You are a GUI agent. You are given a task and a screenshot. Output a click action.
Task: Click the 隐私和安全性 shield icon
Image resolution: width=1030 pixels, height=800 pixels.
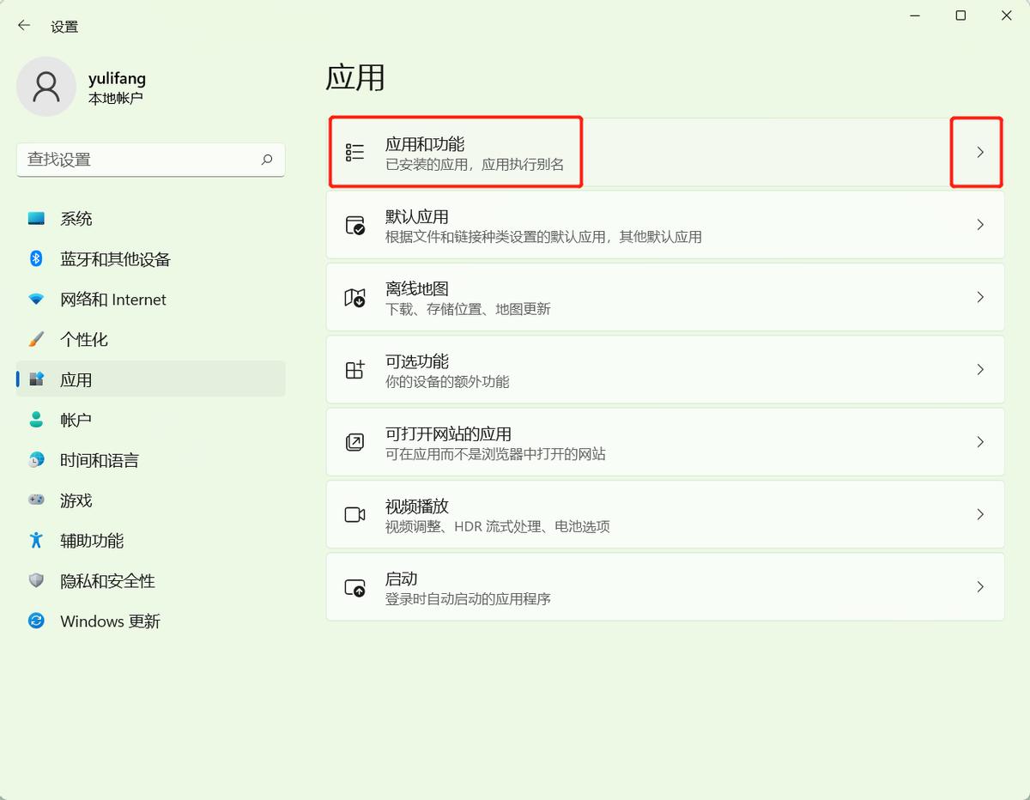point(35,580)
